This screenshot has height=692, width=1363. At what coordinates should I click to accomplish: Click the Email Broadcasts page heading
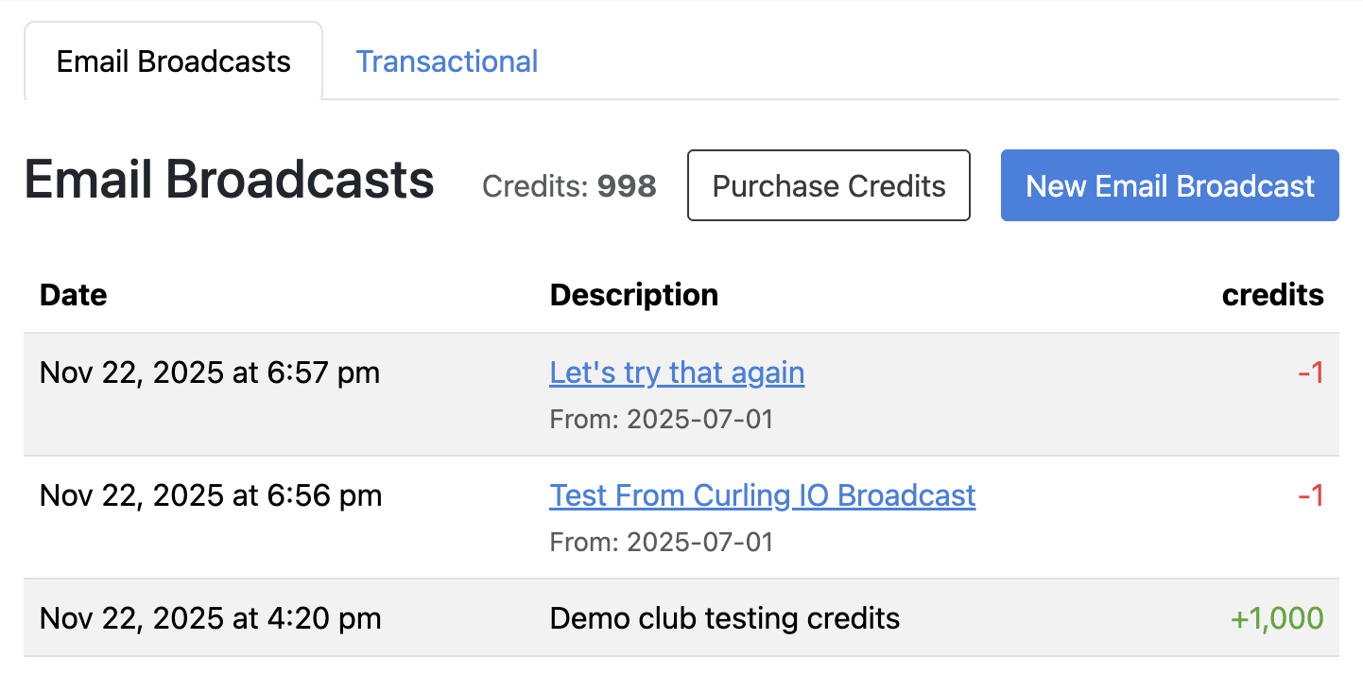pyautogui.click(x=228, y=180)
